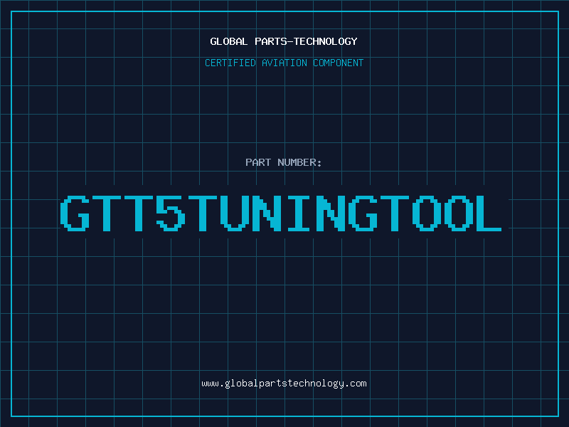Click the GLOBAL PARTS-TECHNOLOGY company heading

click(284, 41)
